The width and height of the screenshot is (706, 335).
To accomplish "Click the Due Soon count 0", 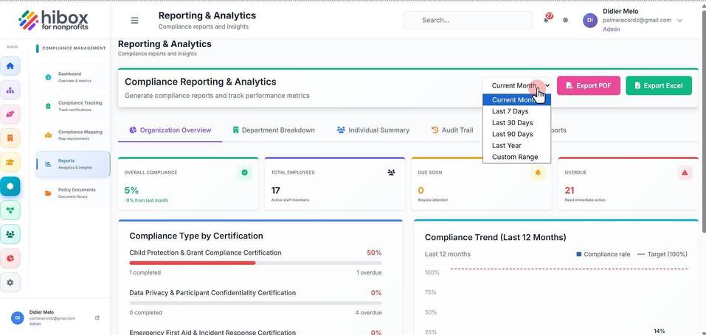I will (421, 190).
